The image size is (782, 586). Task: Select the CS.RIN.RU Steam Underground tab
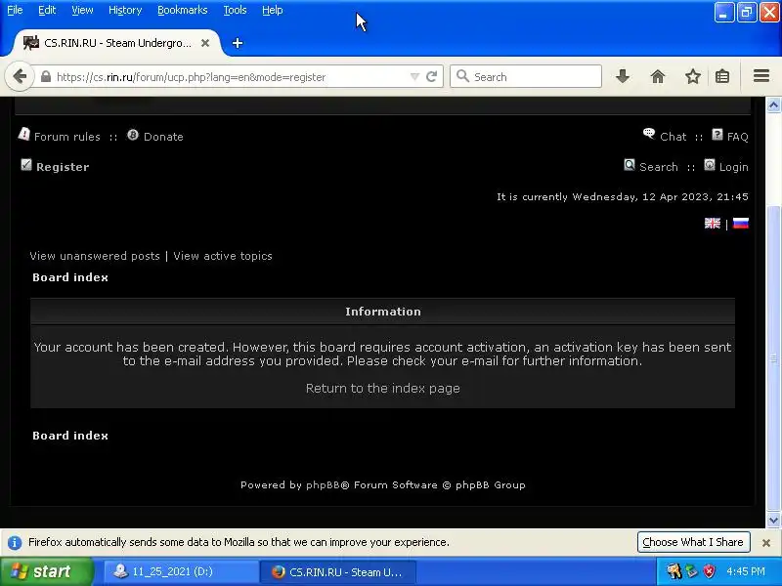(115, 43)
